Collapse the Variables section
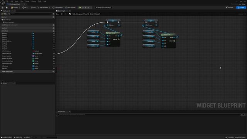 point(1,31)
